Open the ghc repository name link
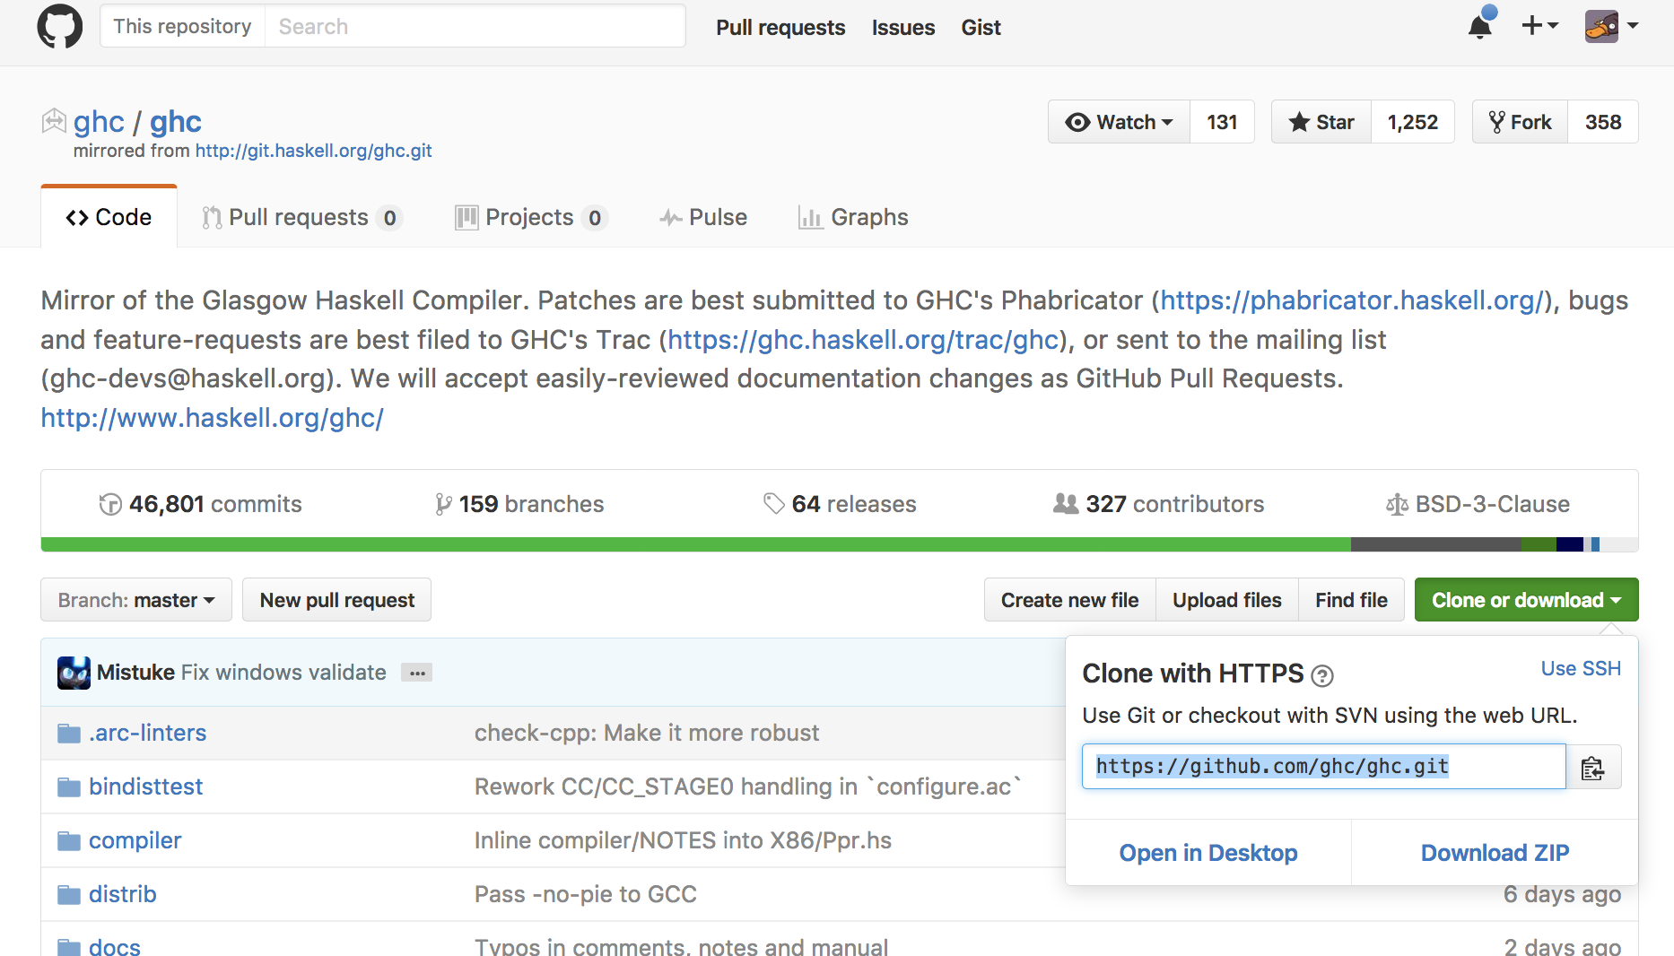1674x956 pixels. tap(176, 121)
